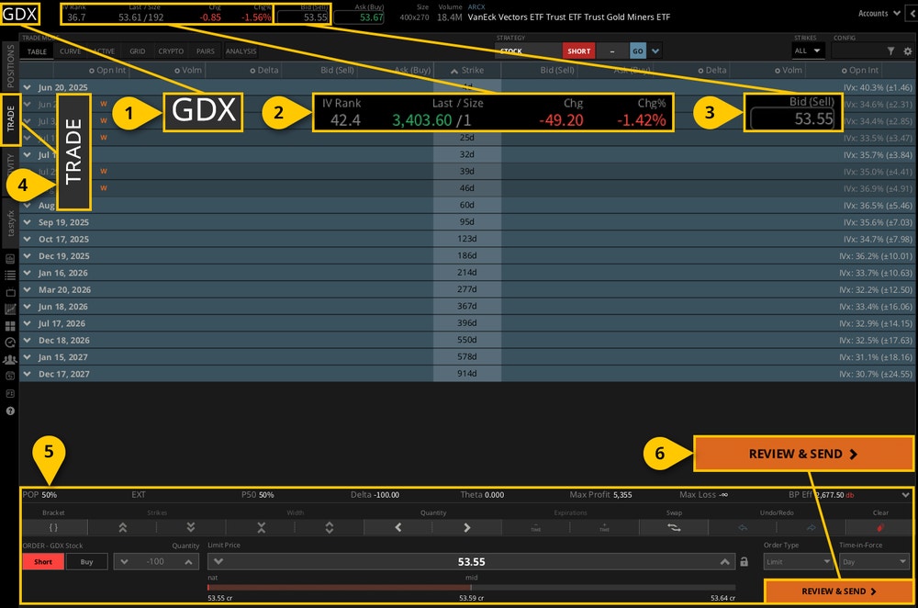The image size is (918, 608).
Task: Click the Ask (Buy) 53.67 quote box
Action: [359, 17]
